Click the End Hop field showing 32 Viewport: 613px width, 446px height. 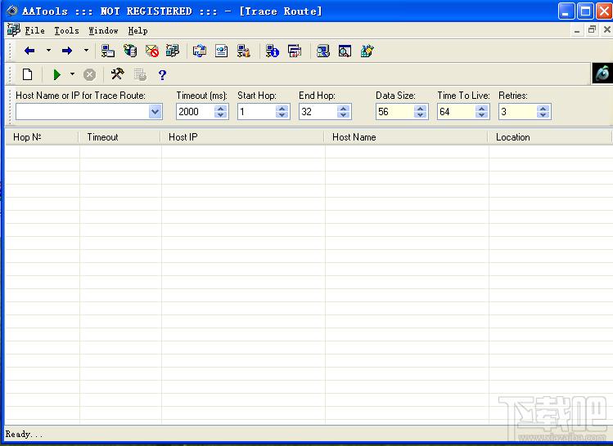pyautogui.click(x=318, y=112)
